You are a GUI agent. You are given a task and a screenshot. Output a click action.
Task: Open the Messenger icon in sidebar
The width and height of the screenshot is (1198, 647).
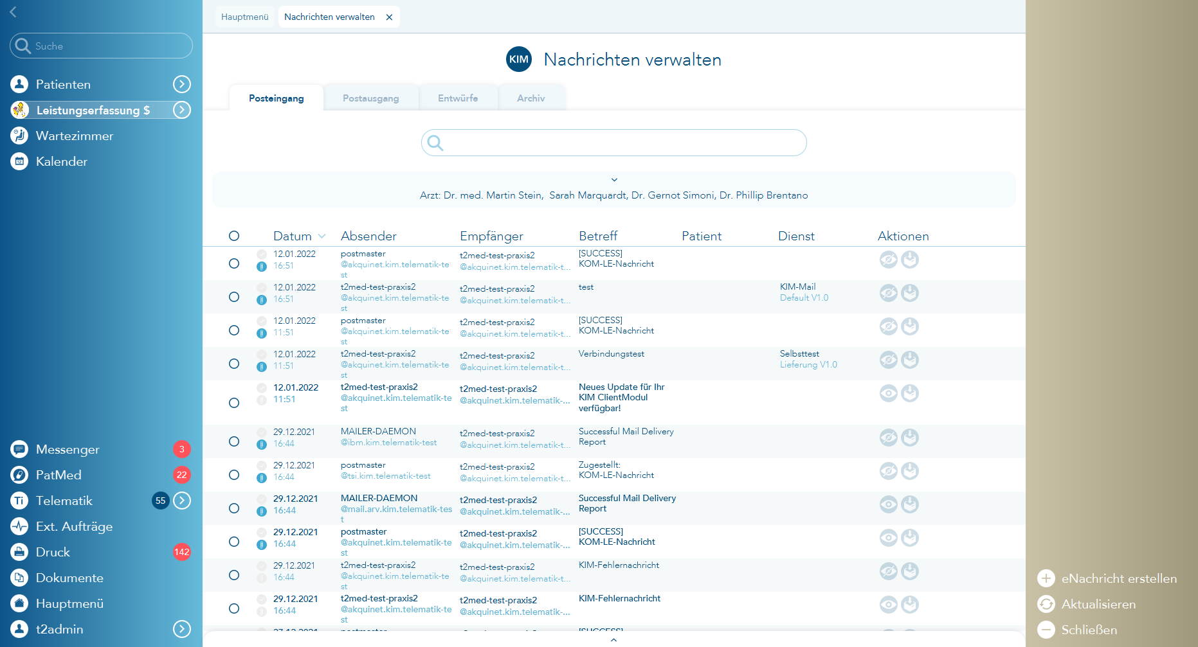pyautogui.click(x=19, y=449)
